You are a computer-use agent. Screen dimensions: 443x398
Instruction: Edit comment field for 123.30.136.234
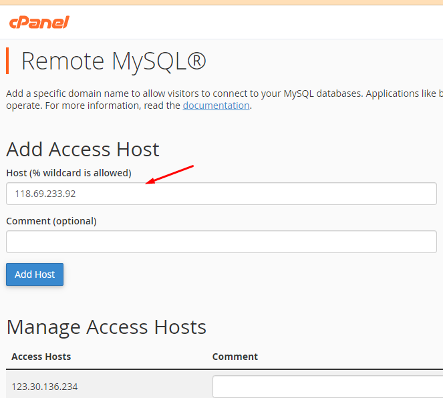coord(327,387)
